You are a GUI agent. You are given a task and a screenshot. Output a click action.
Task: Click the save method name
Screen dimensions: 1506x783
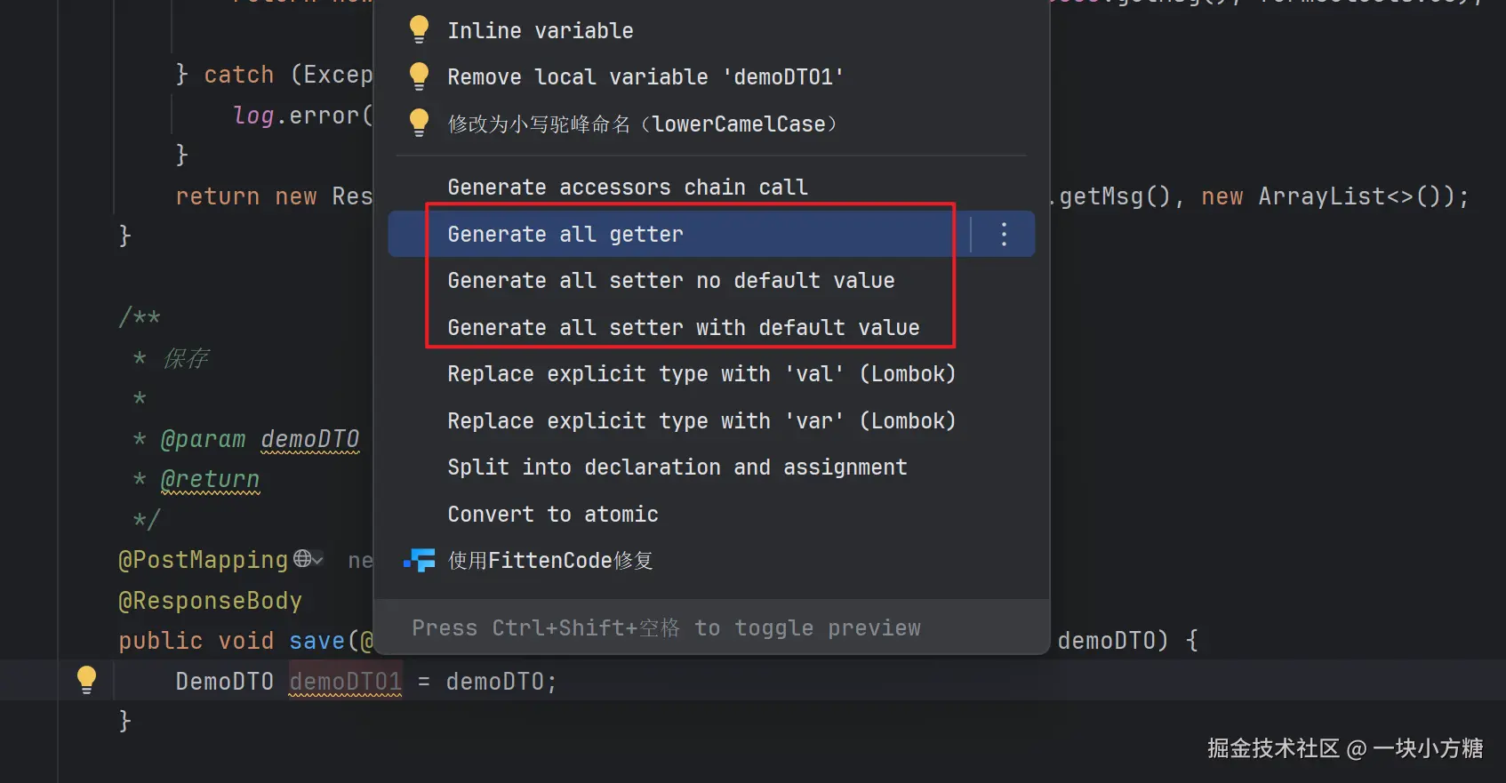pos(316,641)
